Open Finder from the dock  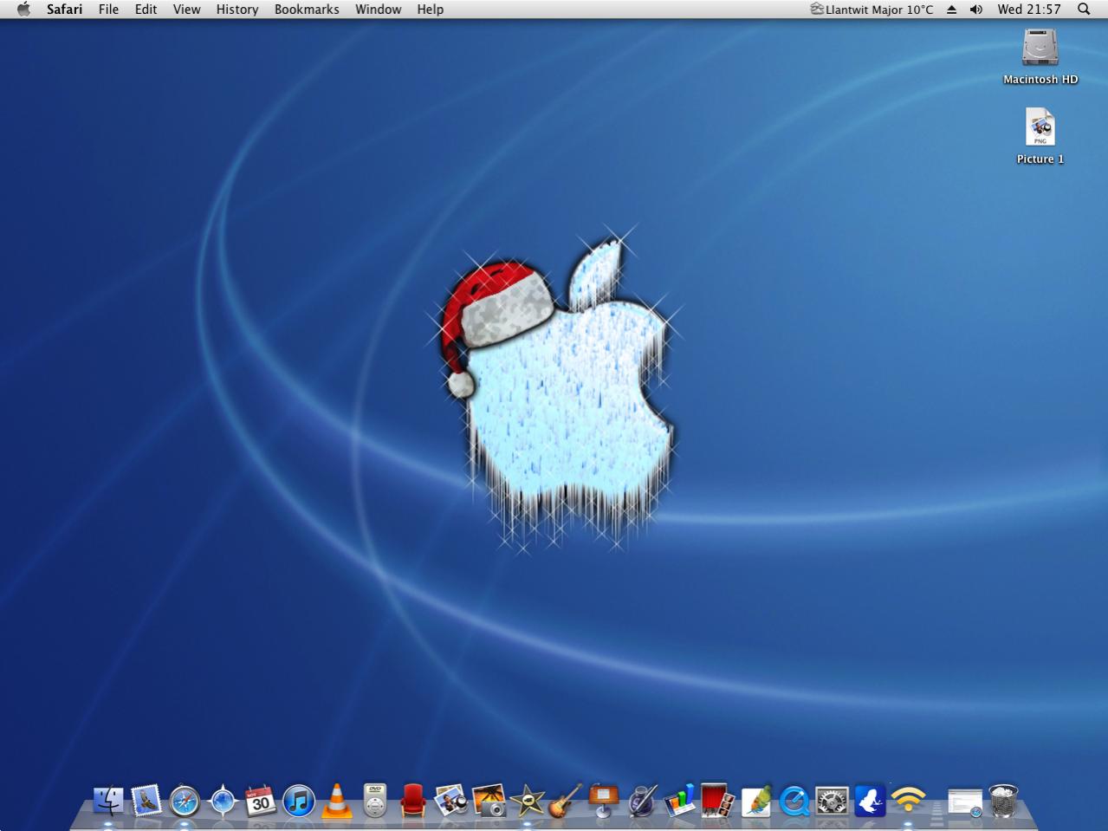click(x=108, y=801)
